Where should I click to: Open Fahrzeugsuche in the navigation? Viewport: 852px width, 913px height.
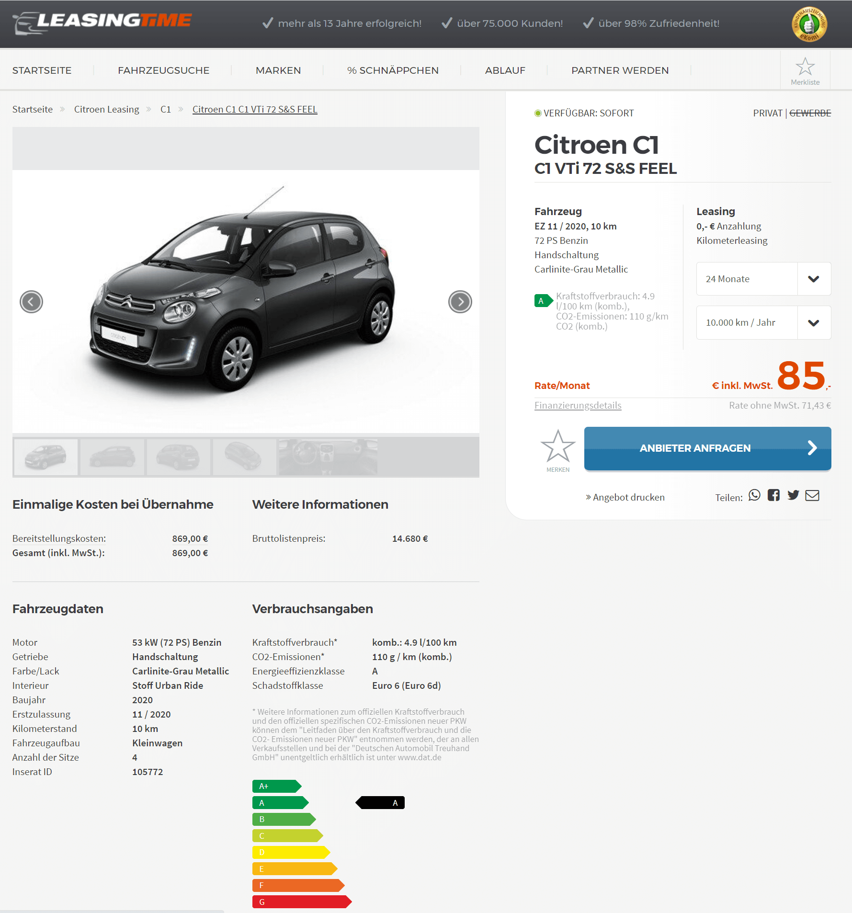(164, 70)
